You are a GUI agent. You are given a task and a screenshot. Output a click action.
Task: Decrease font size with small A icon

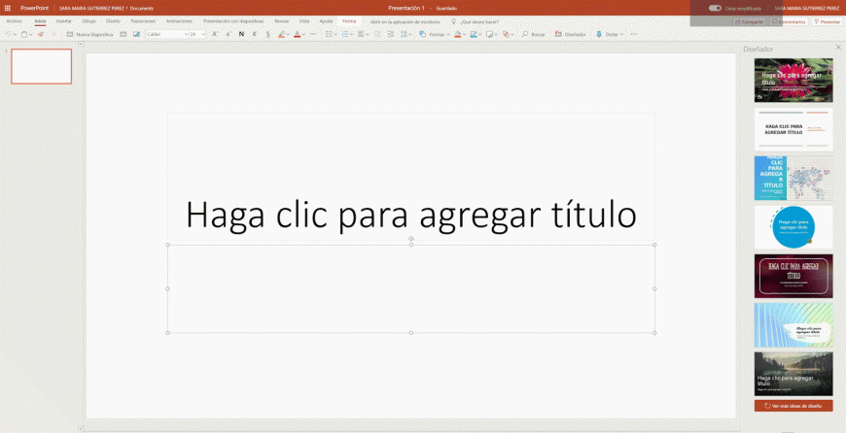(x=229, y=35)
